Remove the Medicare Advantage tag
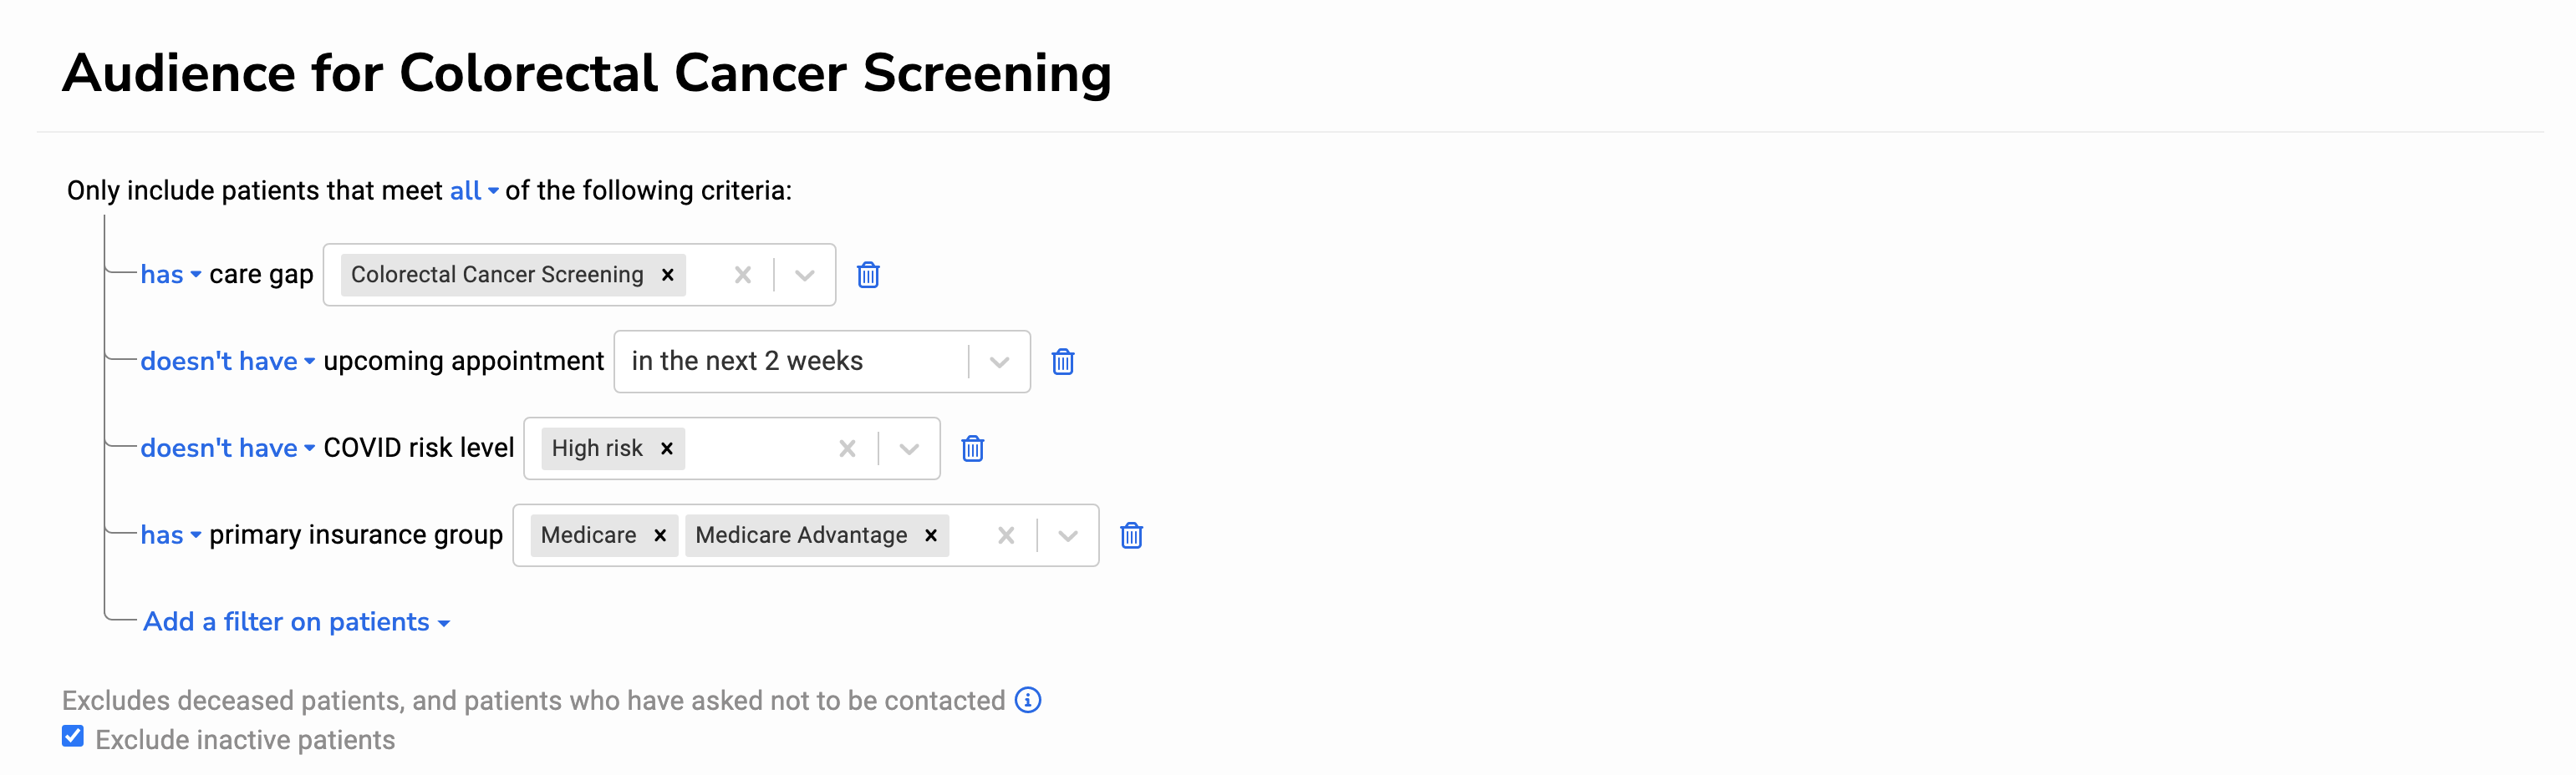The image size is (2576, 775). tap(931, 535)
